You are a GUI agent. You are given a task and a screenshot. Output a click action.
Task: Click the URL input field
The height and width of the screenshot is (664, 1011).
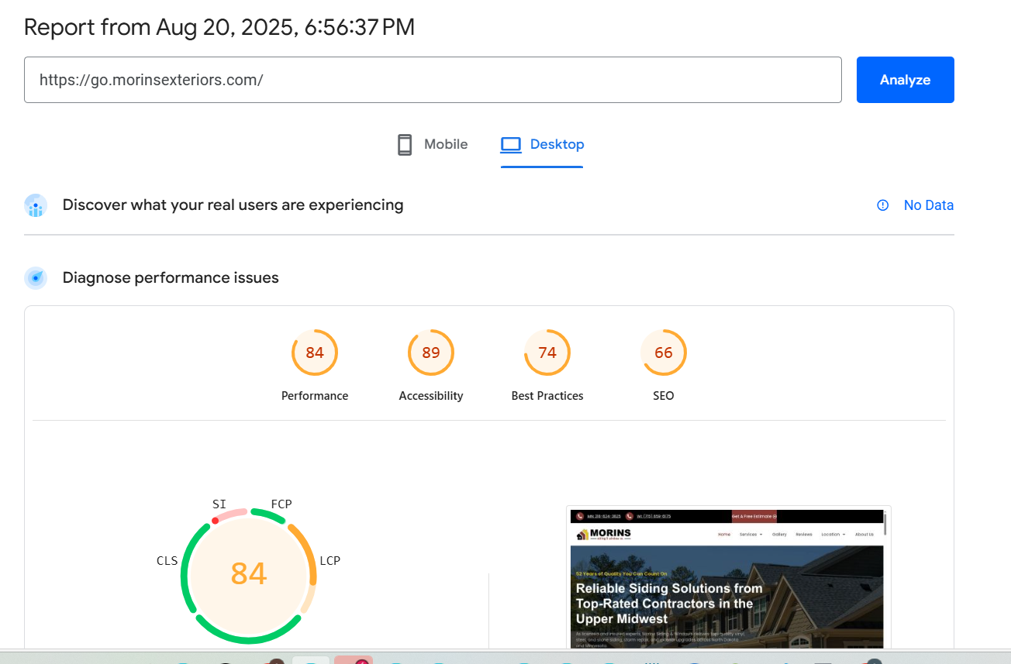tap(433, 80)
